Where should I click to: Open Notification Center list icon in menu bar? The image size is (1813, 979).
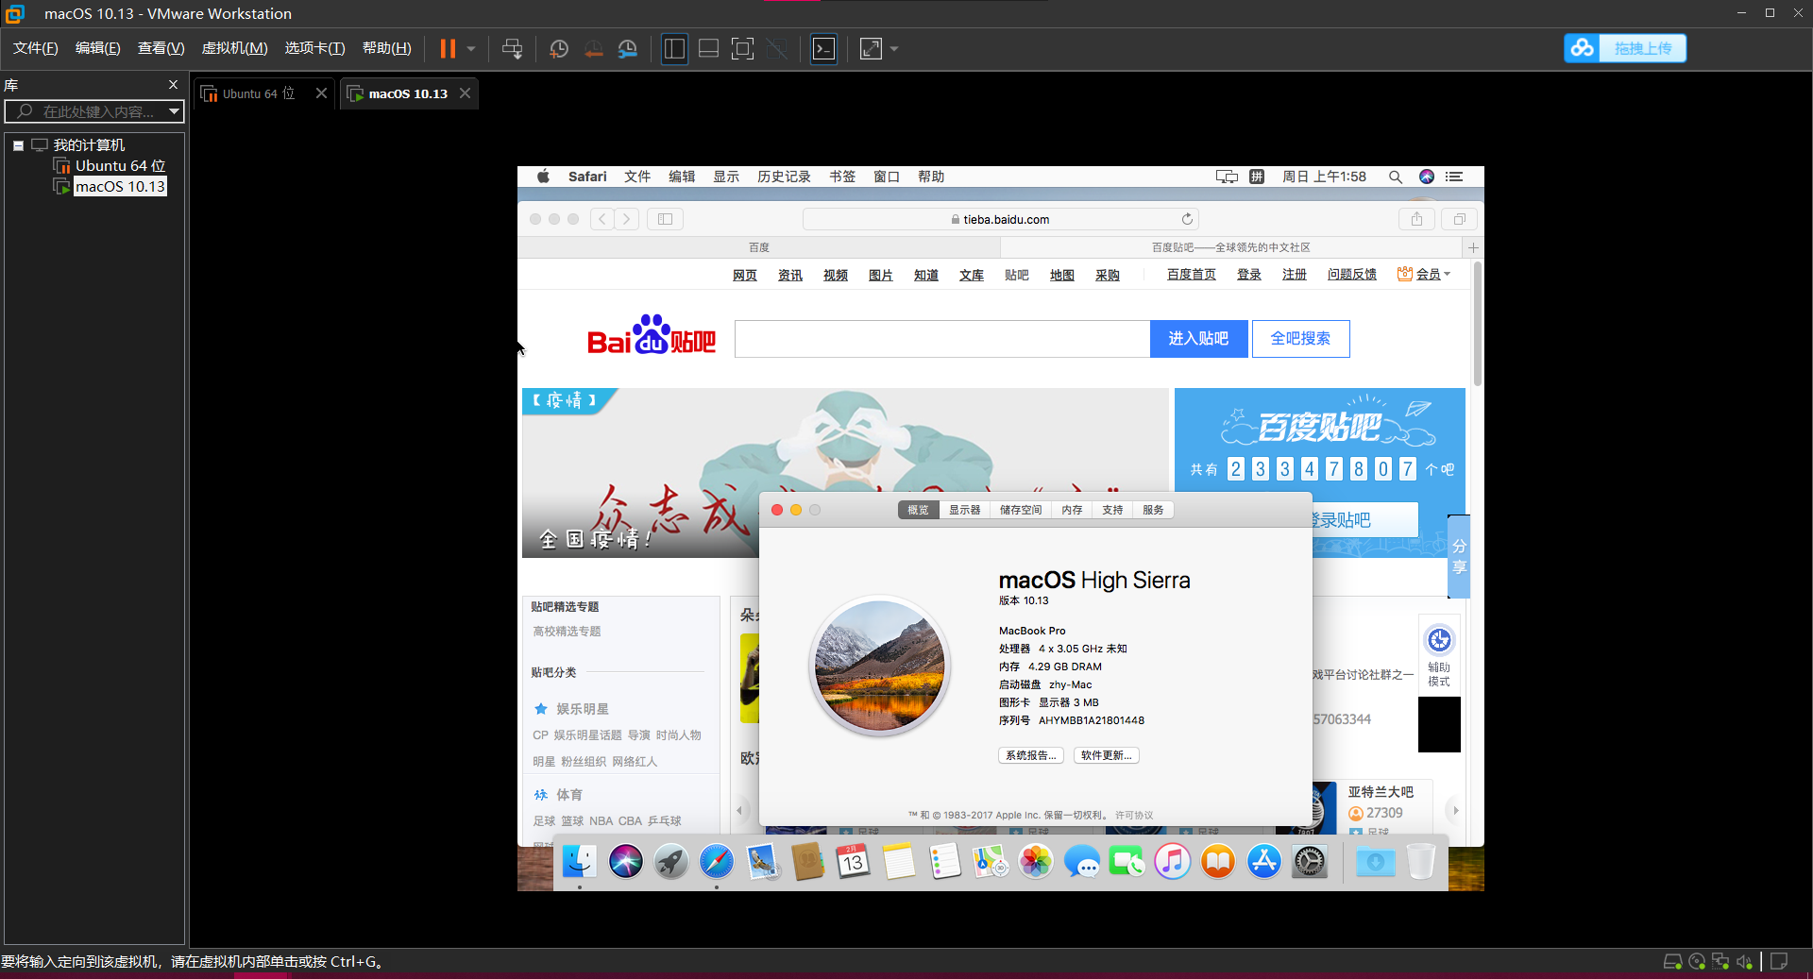coord(1455,177)
